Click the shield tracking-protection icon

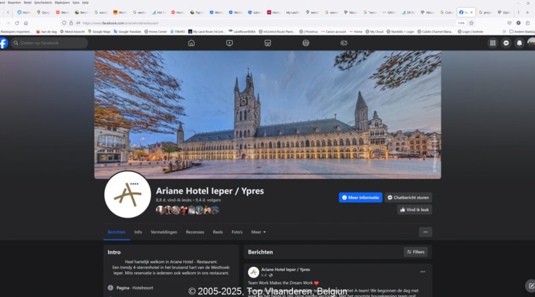tap(64, 23)
